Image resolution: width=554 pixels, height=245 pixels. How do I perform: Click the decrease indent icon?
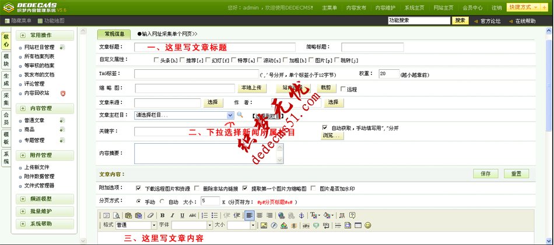coord(227,215)
